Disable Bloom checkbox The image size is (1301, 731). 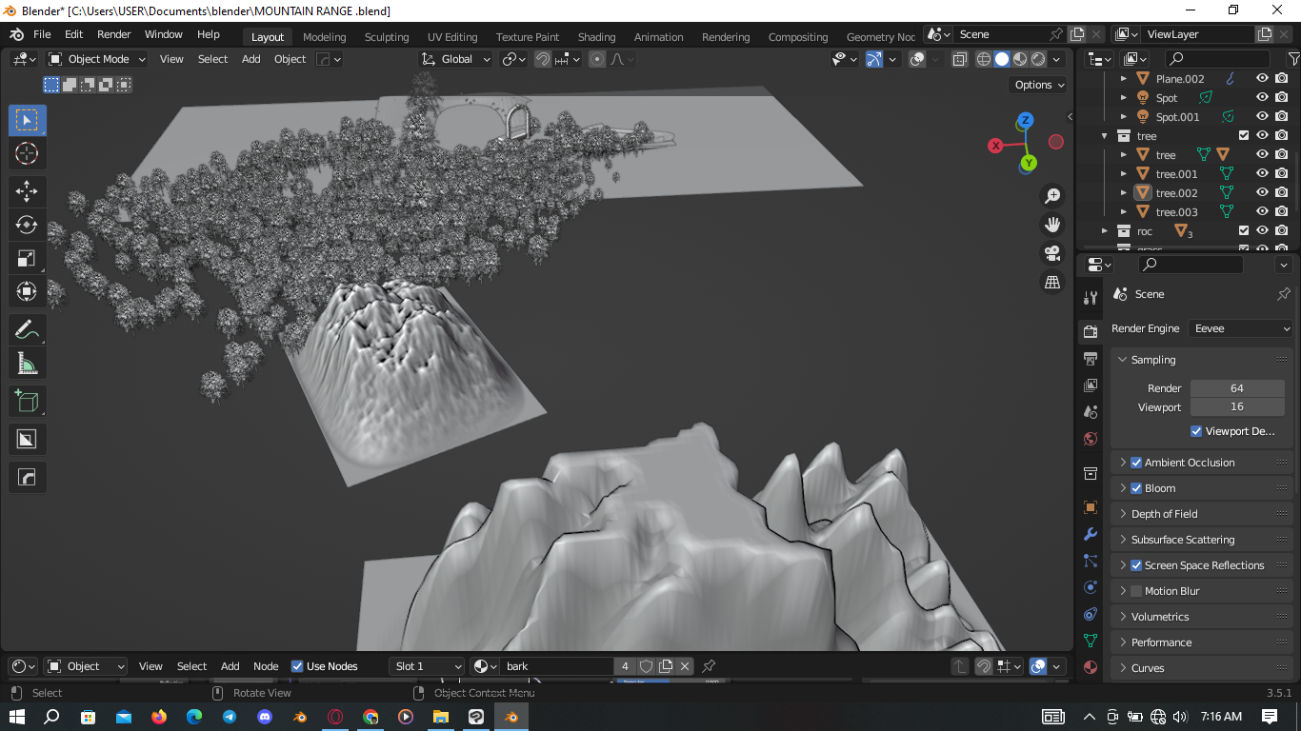[x=1136, y=488]
